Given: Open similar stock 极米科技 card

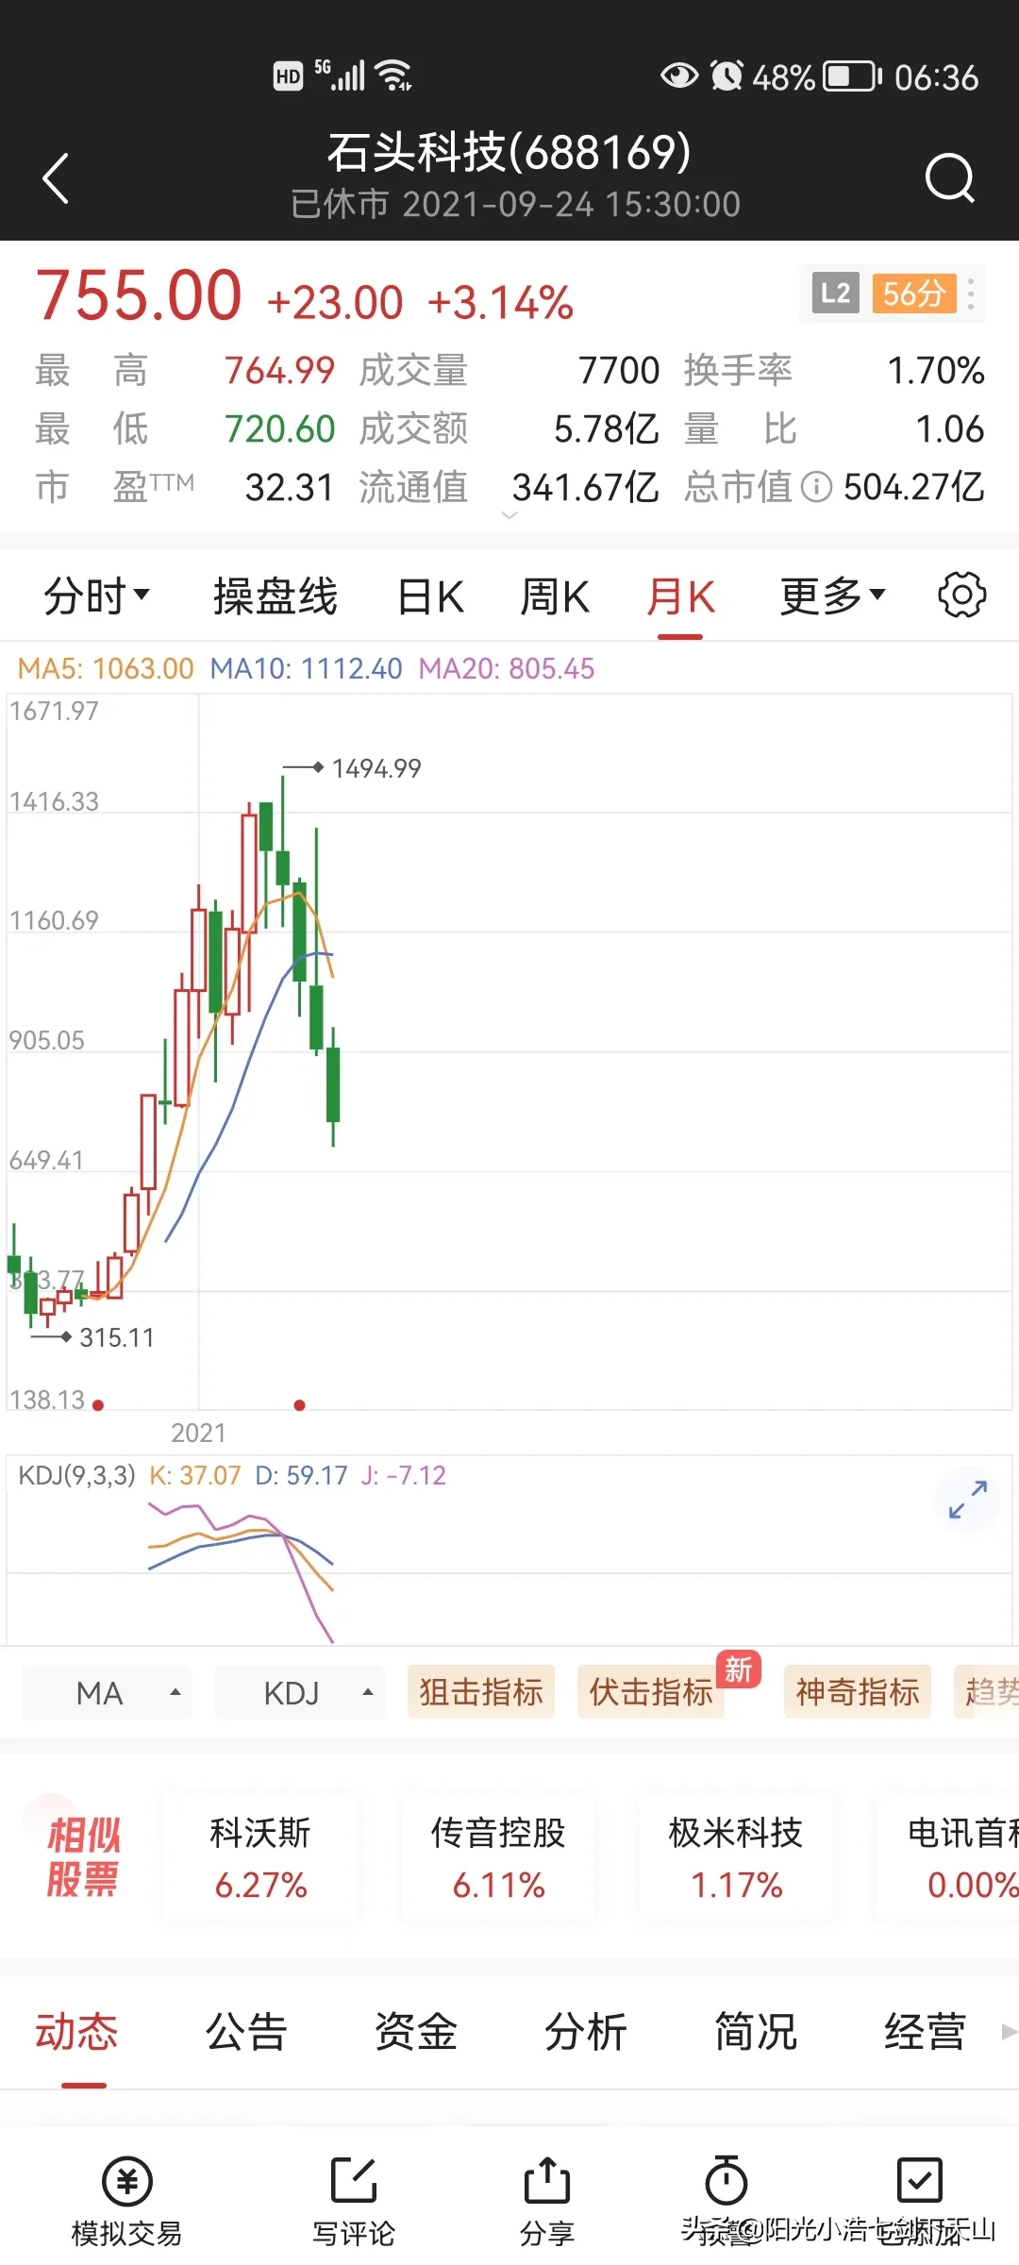Looking at the screenshot, I should click(x=736, y=1856).
